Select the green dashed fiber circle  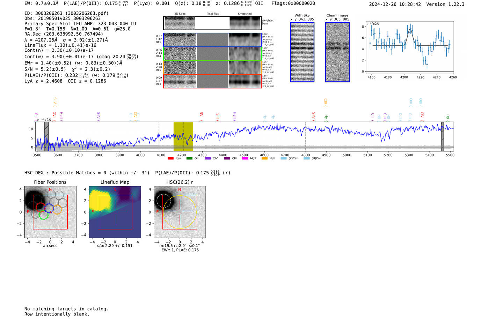43,215
